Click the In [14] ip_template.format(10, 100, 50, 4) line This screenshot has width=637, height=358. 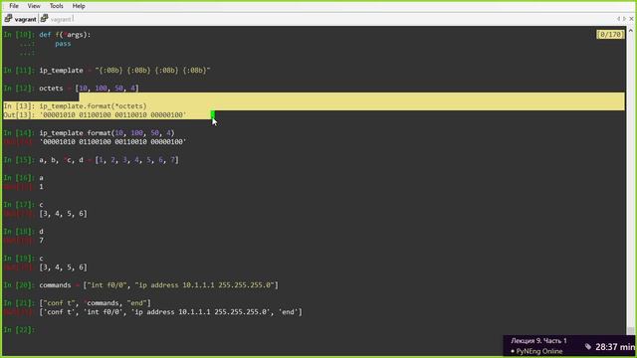click(x=89, y=132)
